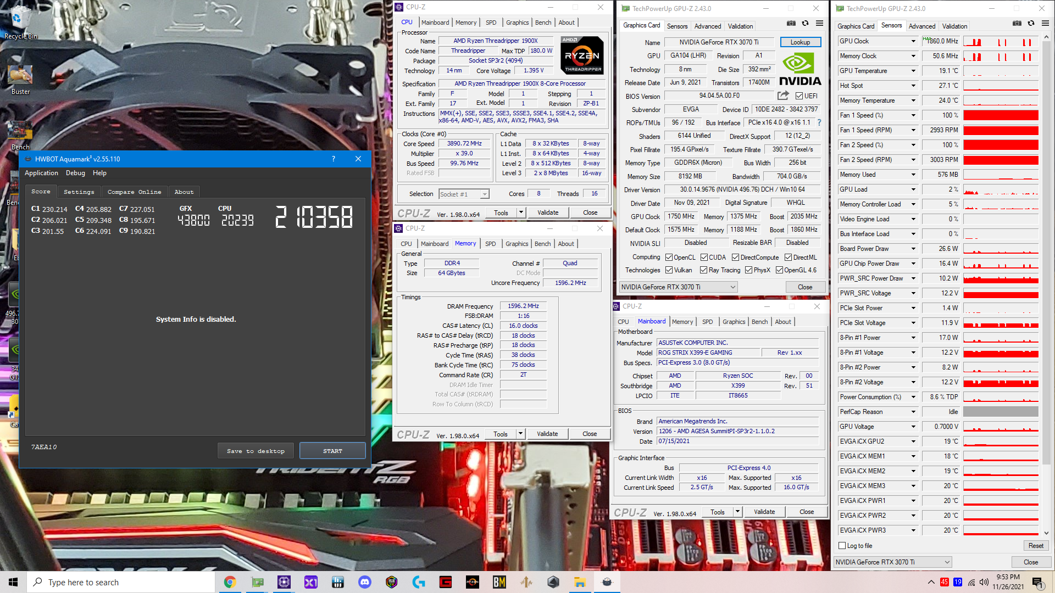Toggle DirectCompute checkbox
Image resolution: width=1055 pixels, height=593 pixels.
(735, 258)
